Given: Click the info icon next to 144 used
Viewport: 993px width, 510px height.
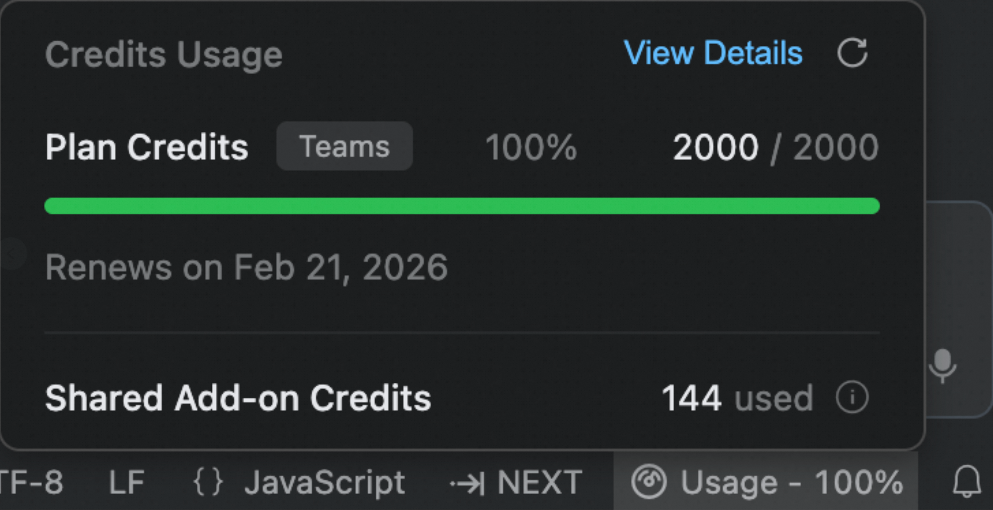Looking at the screenshot, I should click(852, 397).
